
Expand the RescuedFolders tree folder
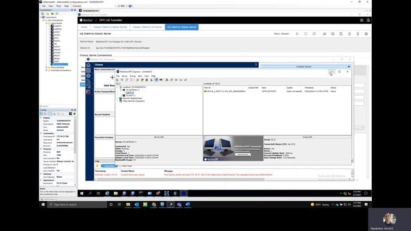[46, 67]
